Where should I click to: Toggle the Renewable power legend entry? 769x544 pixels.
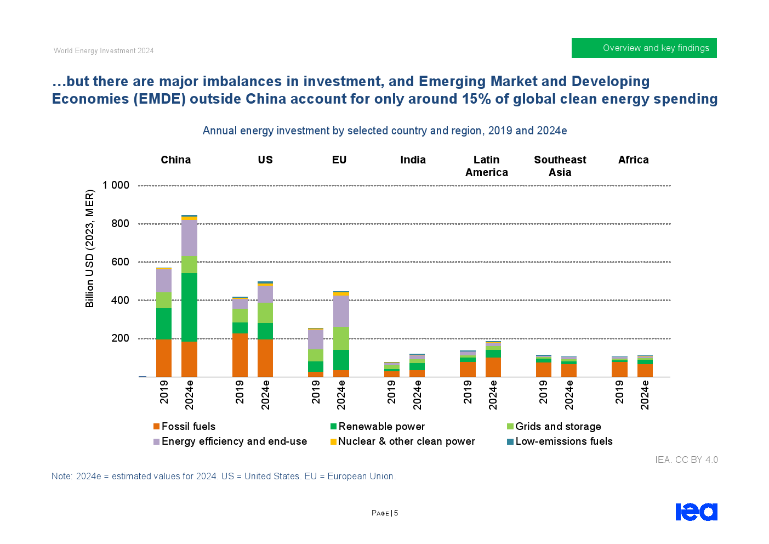pyautogui.click(x=380, y=426)
